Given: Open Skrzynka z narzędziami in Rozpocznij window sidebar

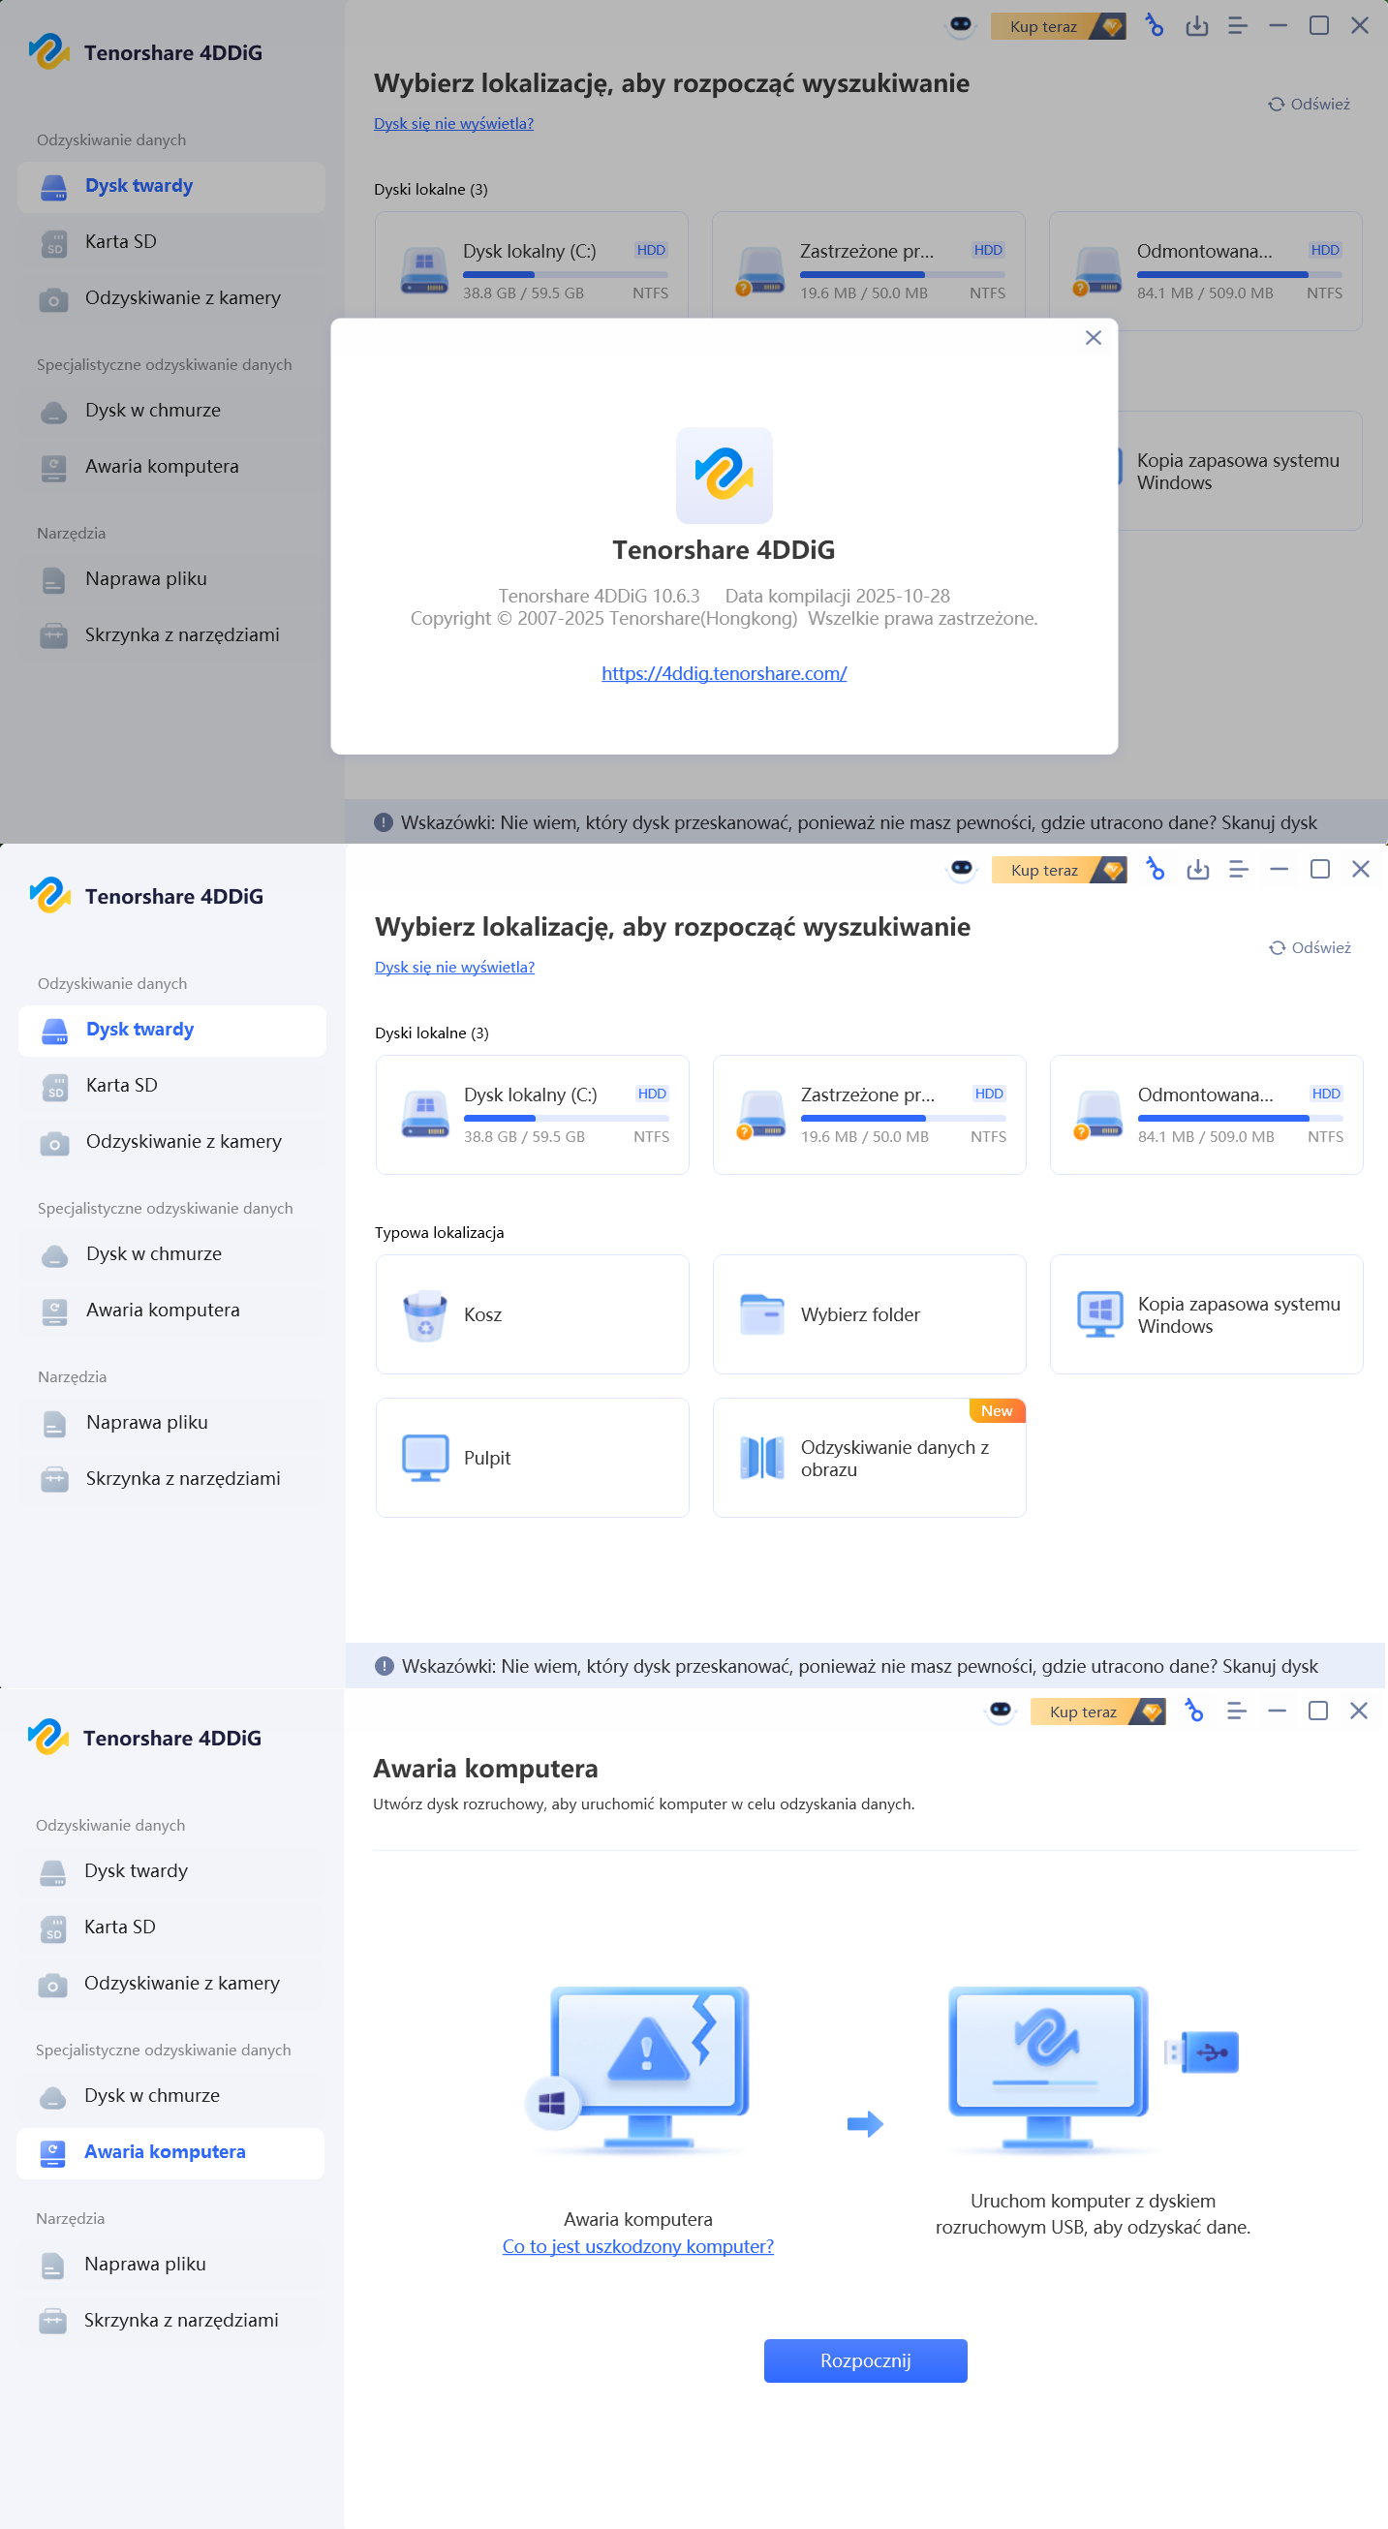Looking at the screenshot, I should [x=170, y=2320].
